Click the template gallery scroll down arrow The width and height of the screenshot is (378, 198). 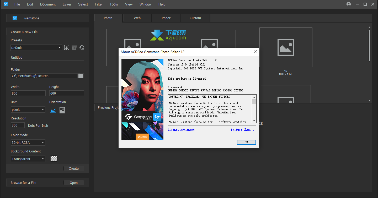click(370, 101)
